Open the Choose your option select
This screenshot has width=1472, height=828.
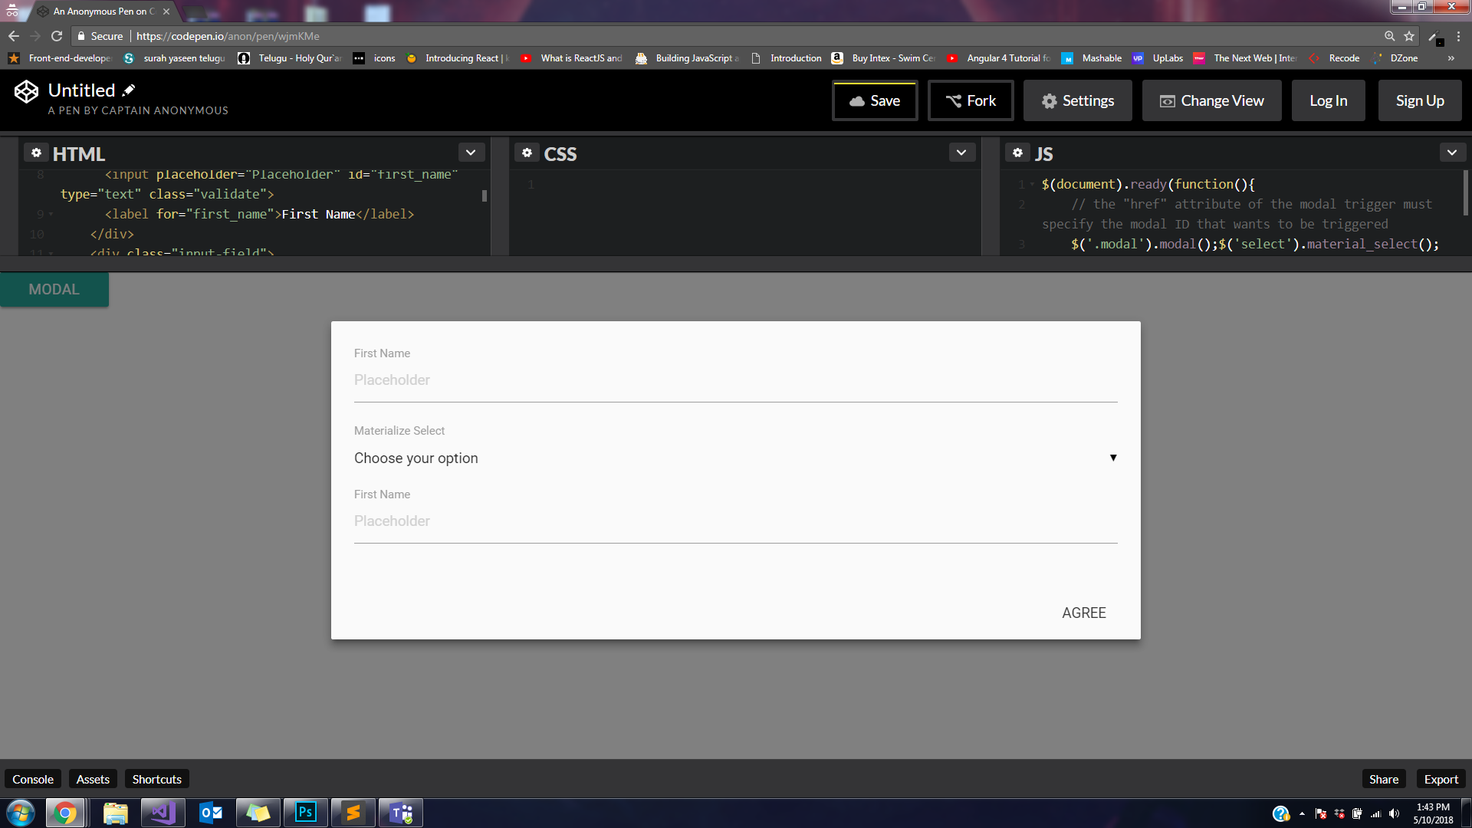[734, 458]
